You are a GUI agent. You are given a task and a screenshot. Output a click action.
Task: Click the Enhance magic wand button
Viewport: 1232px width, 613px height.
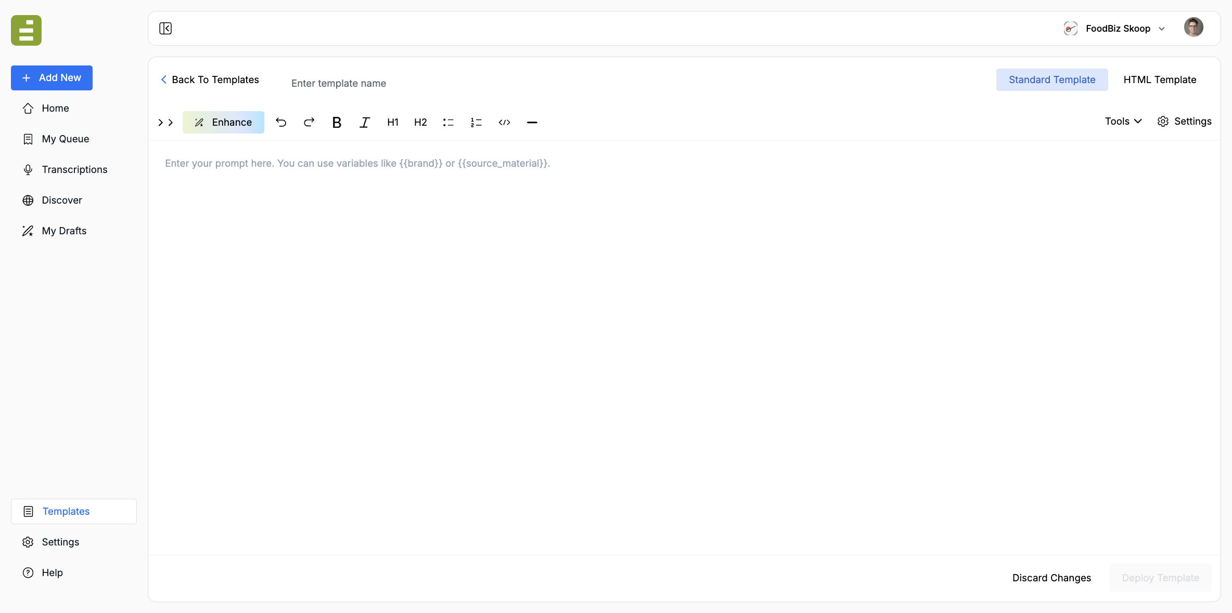click(223, 122)
